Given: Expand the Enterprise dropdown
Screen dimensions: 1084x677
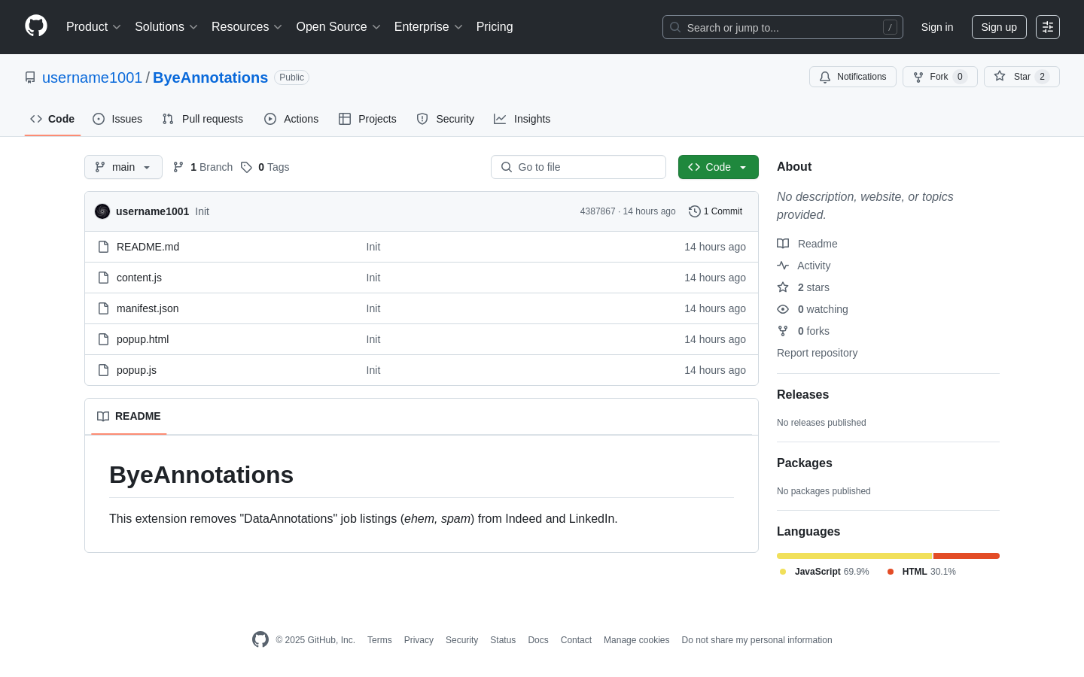Looking at the screenshot, I should point(428,27).
